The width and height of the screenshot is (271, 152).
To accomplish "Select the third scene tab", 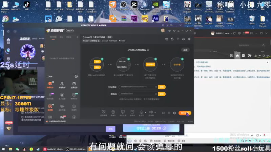I will tap(69, 37).
